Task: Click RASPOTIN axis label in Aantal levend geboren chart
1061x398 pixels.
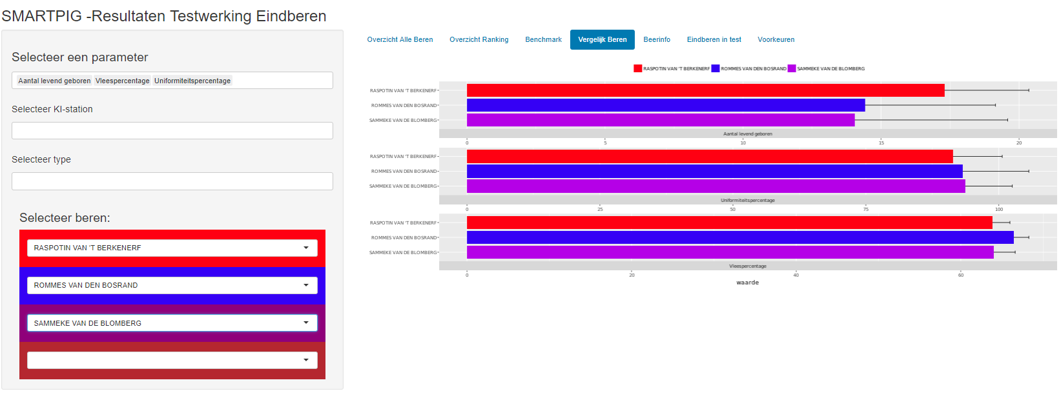Action: click(404, 91)
